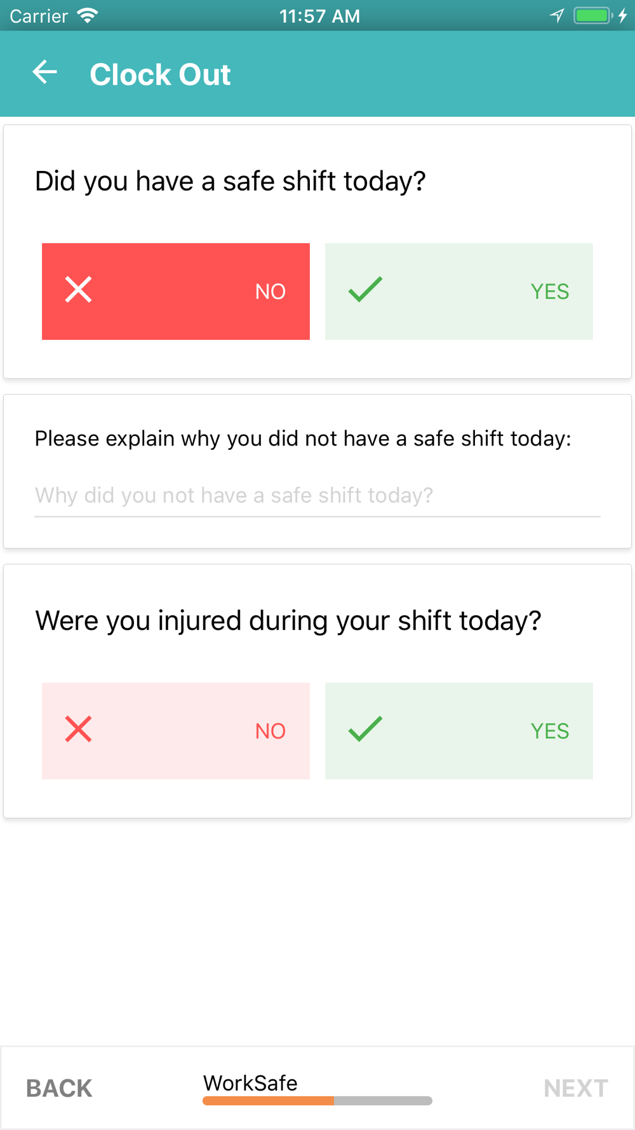The image size is (635, 1130).
Task: Tap the battery icon in status bar
Action: (592, 15)
